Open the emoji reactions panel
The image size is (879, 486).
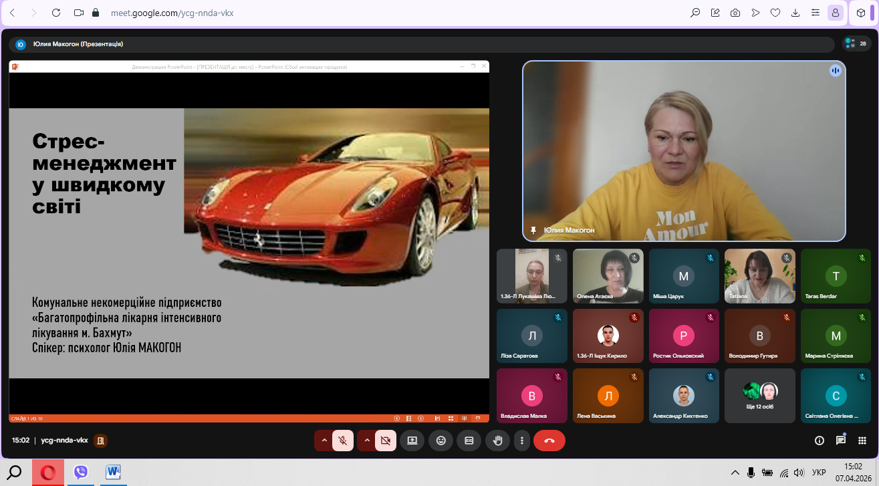pos(441,441)
